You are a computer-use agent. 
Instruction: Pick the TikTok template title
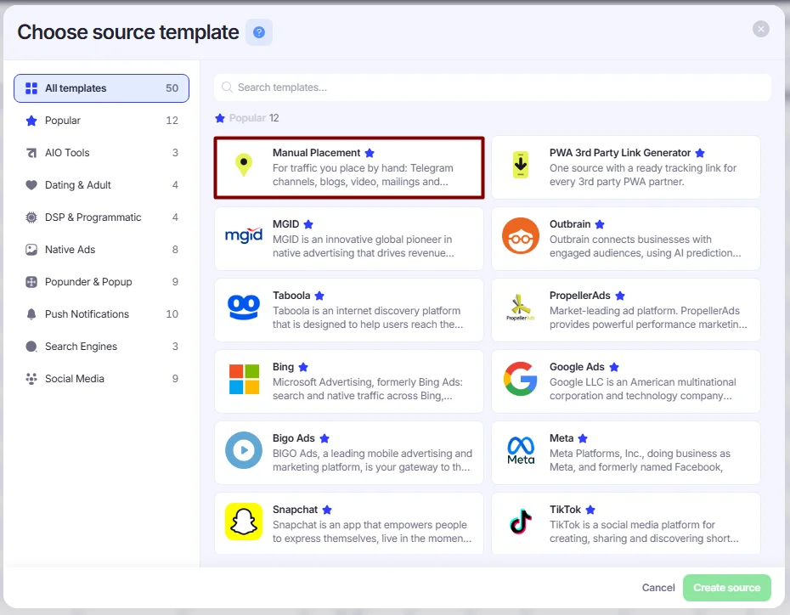coord(565,510)
